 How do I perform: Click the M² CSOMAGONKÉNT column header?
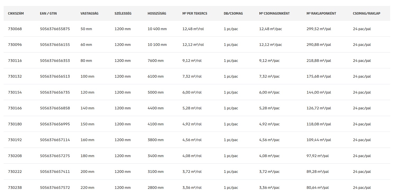[x=274, y=13]
